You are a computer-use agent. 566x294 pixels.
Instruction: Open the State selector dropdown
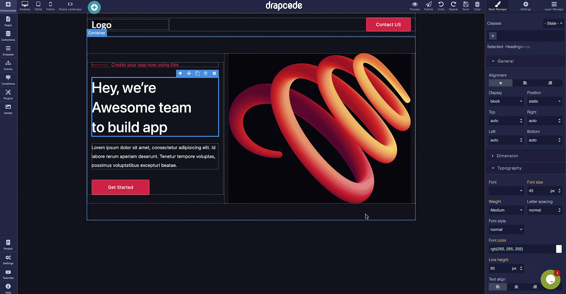click(553, 23)
